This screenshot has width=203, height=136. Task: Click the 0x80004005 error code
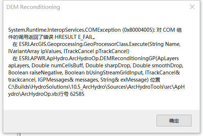tap(139, 30)
